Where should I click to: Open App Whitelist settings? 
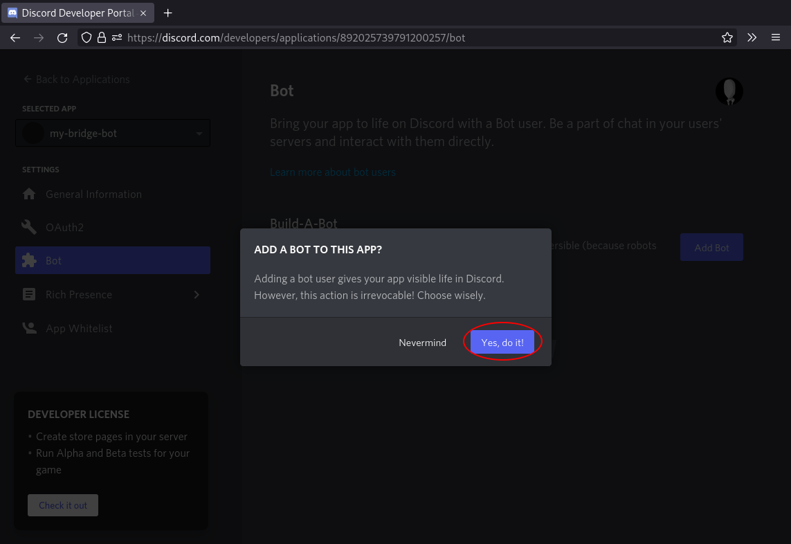click(x=113, y=329)
